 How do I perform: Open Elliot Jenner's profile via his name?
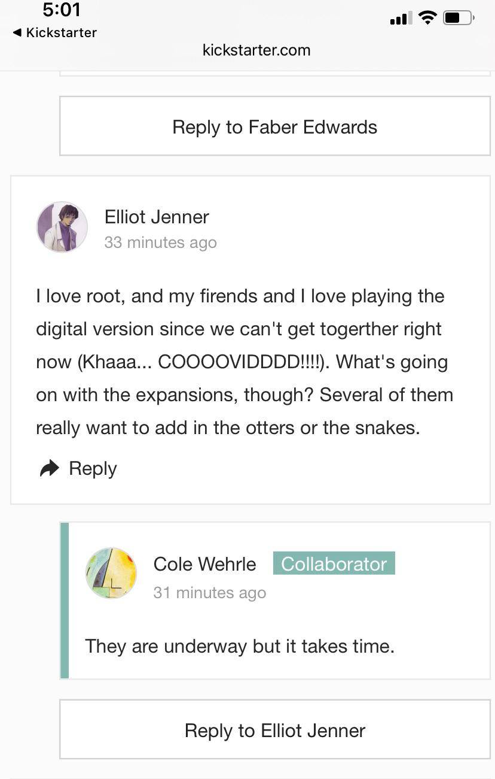point(157,217)
